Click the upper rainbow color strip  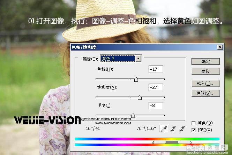point(147,139)
